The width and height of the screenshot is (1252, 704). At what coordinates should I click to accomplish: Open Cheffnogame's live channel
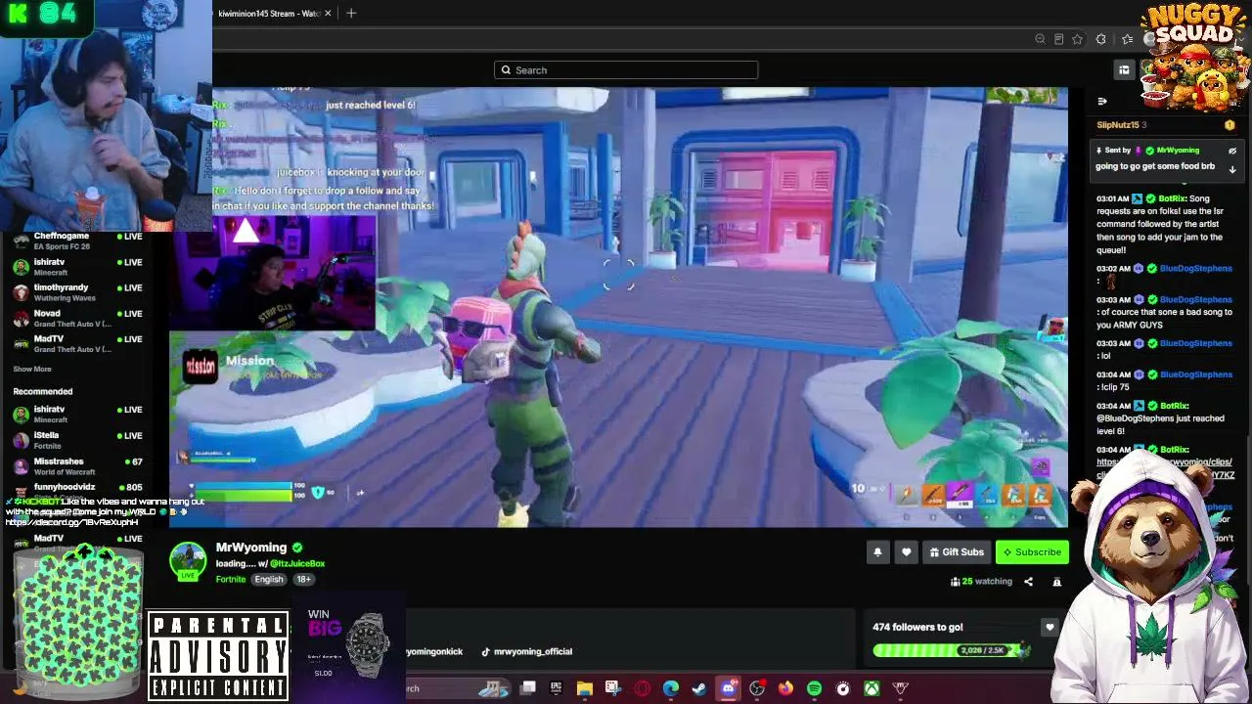pyautogui.click(x=77, y=241)
